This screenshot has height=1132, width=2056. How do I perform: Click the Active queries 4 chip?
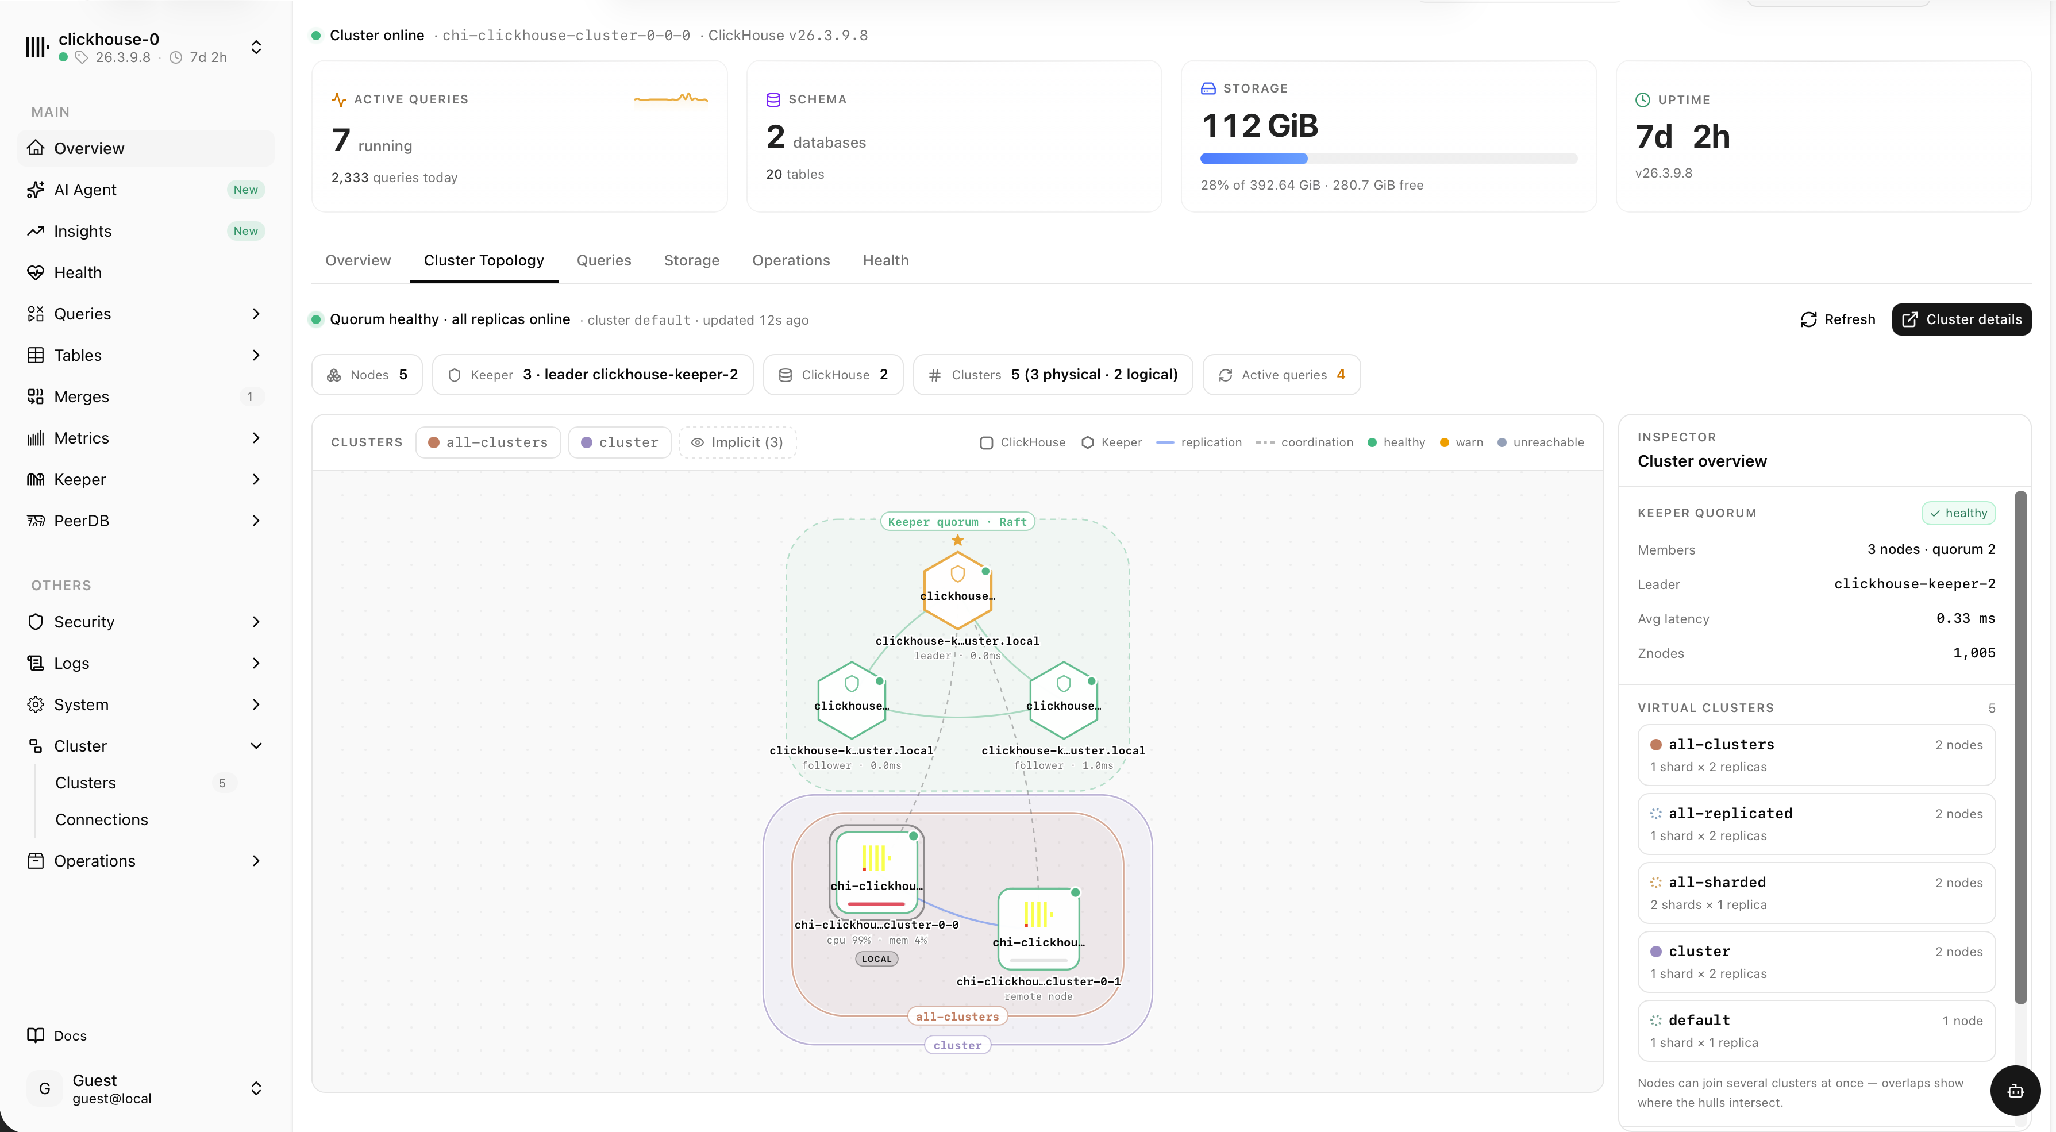point(1281,375)
